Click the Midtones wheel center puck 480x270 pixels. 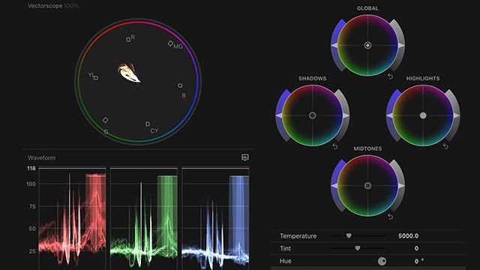tap(367, 185)
